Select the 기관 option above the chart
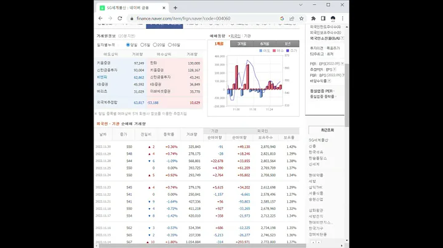This screenshot has height=248, width=443. 247,36
